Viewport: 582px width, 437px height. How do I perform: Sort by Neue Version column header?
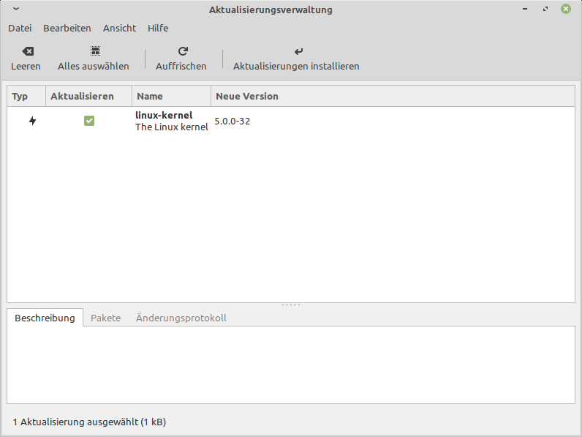[x=247, y=97]
